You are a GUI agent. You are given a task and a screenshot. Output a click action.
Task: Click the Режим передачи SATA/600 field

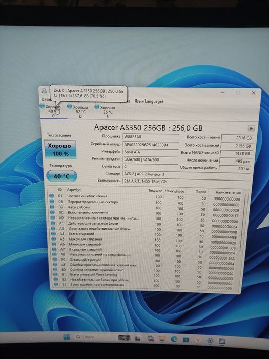tap(150, 159)
